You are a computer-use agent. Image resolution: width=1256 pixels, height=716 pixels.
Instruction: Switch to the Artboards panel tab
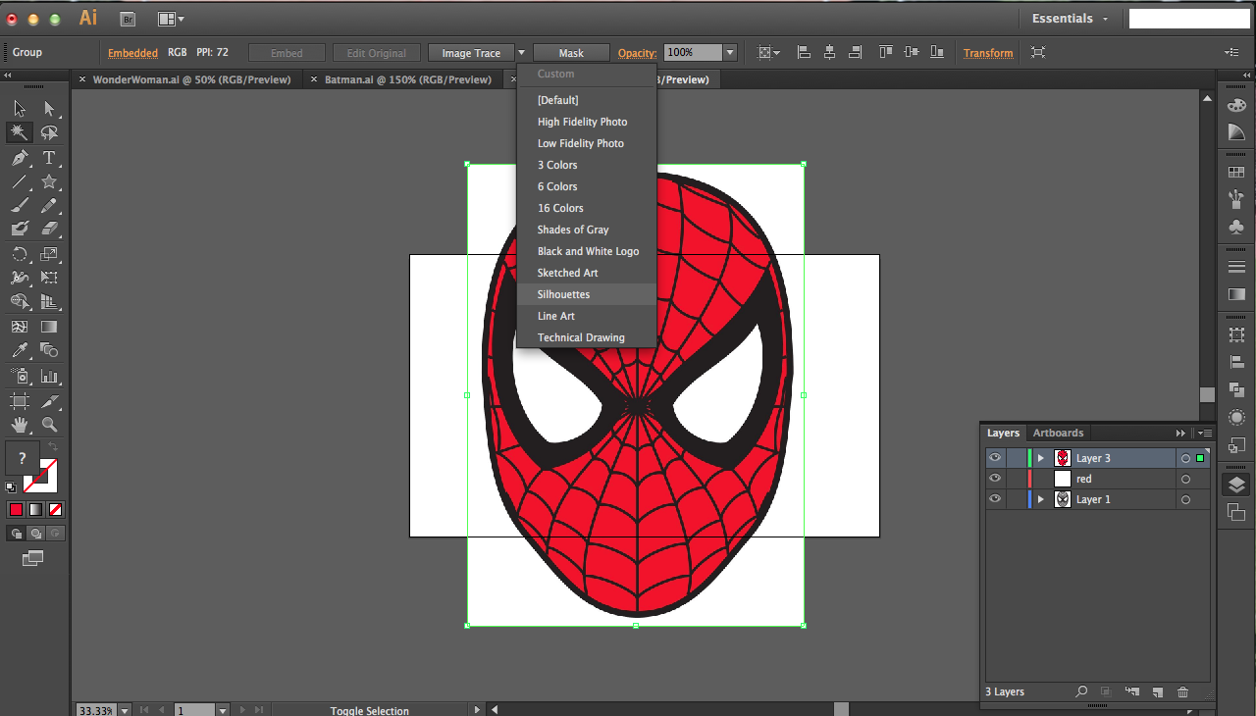[x=1058, y=433]
